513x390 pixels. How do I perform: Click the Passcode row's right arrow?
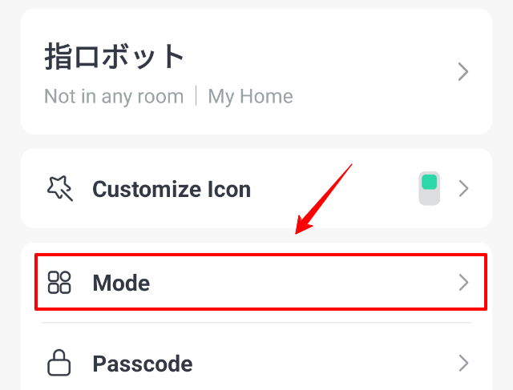(x=463, y=364)
